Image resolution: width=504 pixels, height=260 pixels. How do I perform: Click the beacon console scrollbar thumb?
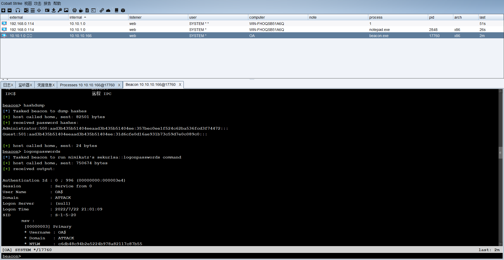501,153
